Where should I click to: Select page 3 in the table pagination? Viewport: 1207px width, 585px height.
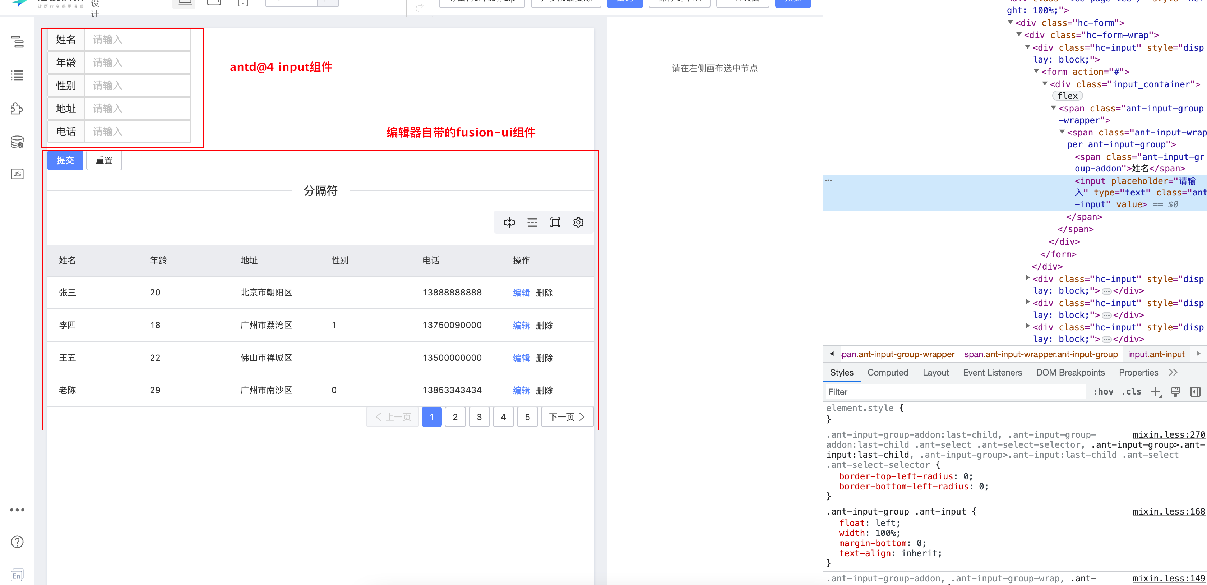pyautogui.click(x=479, y=417)
